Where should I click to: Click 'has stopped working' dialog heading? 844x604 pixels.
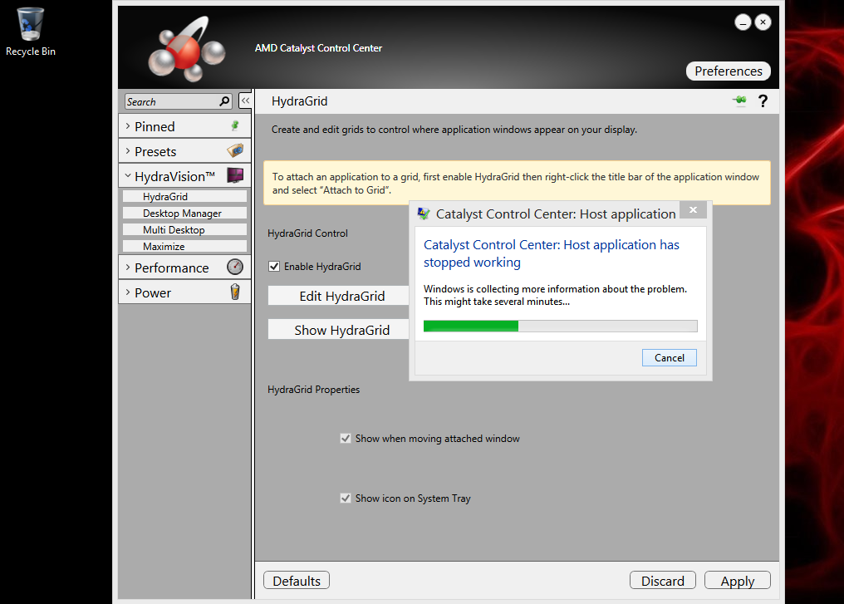(552, 253)
